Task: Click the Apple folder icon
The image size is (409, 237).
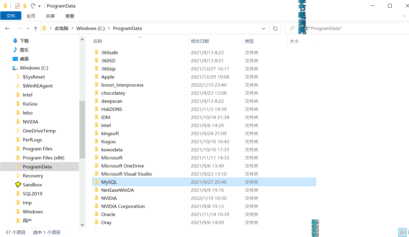Action: [96, 77]
